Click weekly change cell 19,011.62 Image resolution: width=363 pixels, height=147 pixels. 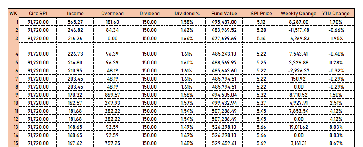point(298,127)
